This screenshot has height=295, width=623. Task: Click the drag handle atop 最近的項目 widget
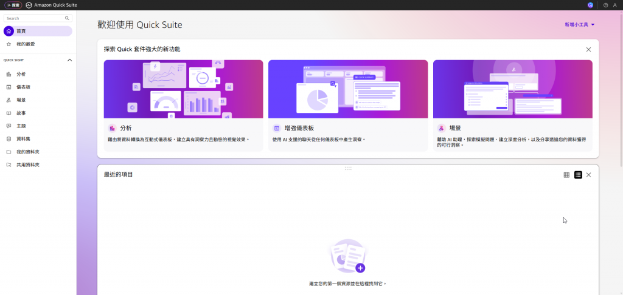[x=348, y=168]
